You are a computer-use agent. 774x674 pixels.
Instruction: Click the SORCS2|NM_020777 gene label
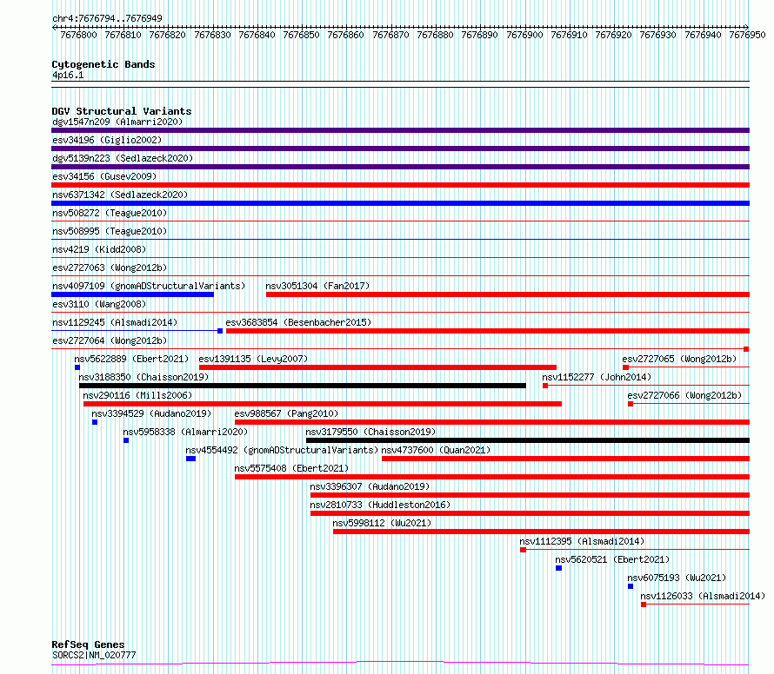pyautogui.click(x=94, y=655)
